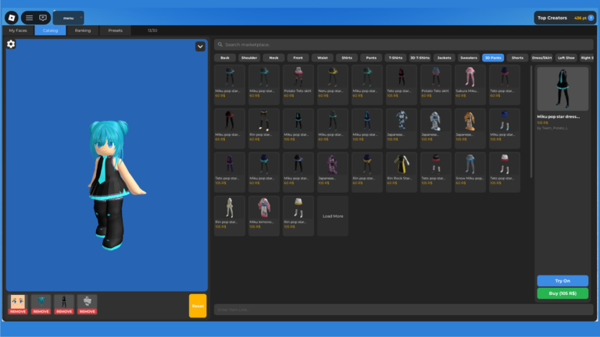Viewport: 600px width, 337px height.
Task: Filter by Pants category
Action: (x=371, y=58)
